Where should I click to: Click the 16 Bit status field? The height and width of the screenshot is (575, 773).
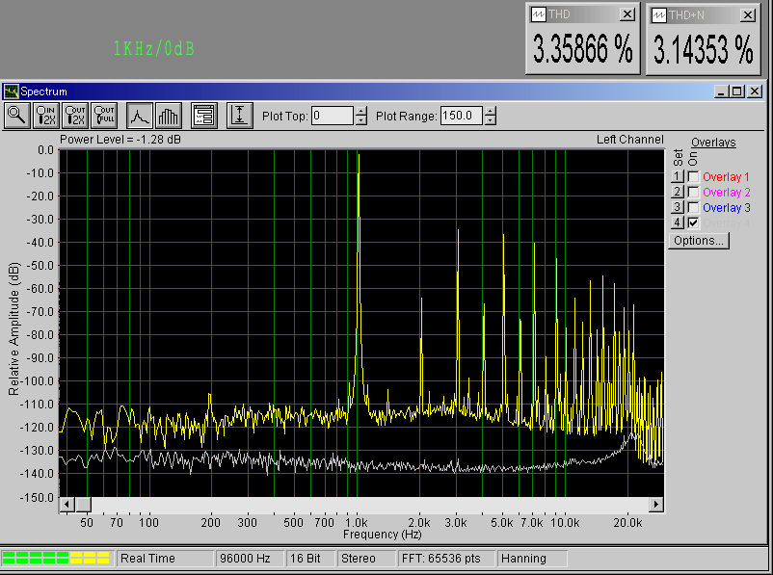click(310, 559)
